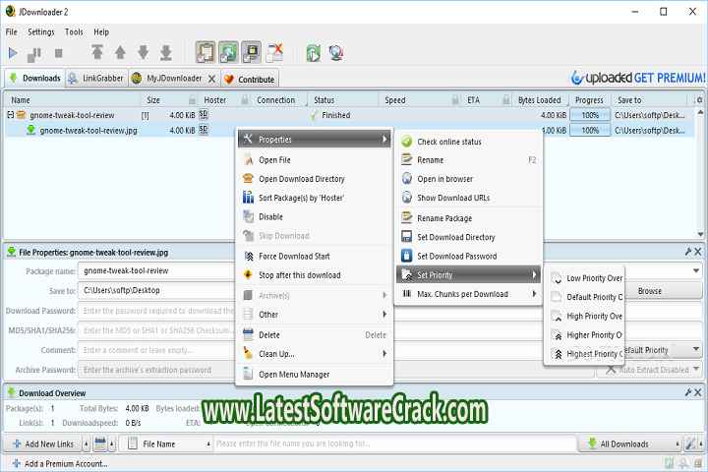The height and width of the screenshot is (472, 708).
Task: Move selected item up one position
Action: (120, 52)
